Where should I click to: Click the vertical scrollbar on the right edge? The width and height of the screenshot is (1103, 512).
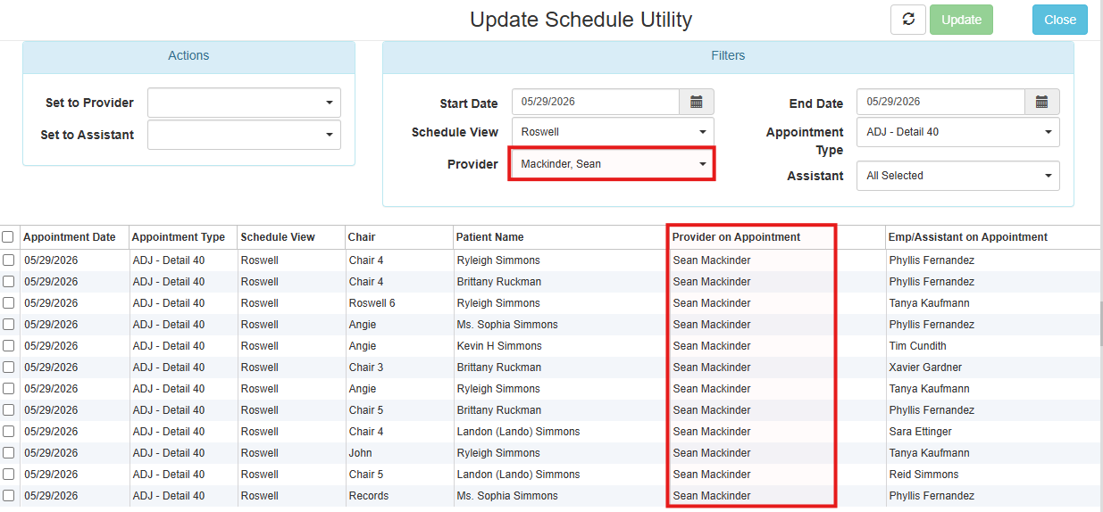1100,324
